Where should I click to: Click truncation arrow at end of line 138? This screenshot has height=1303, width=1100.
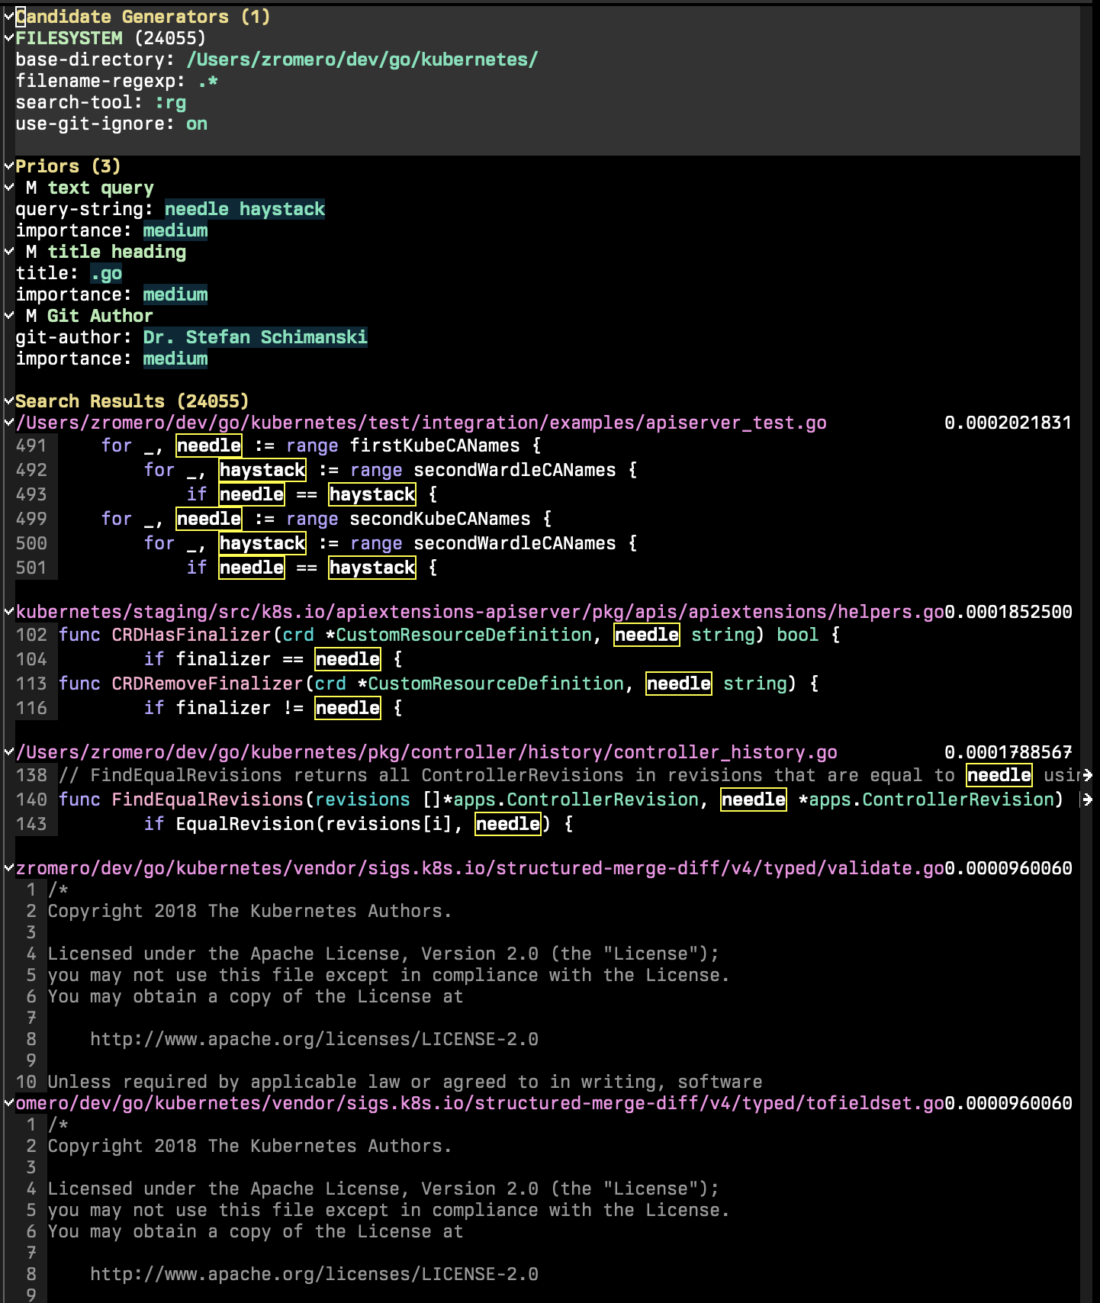pyautogui.click(x=1087, y=775)
